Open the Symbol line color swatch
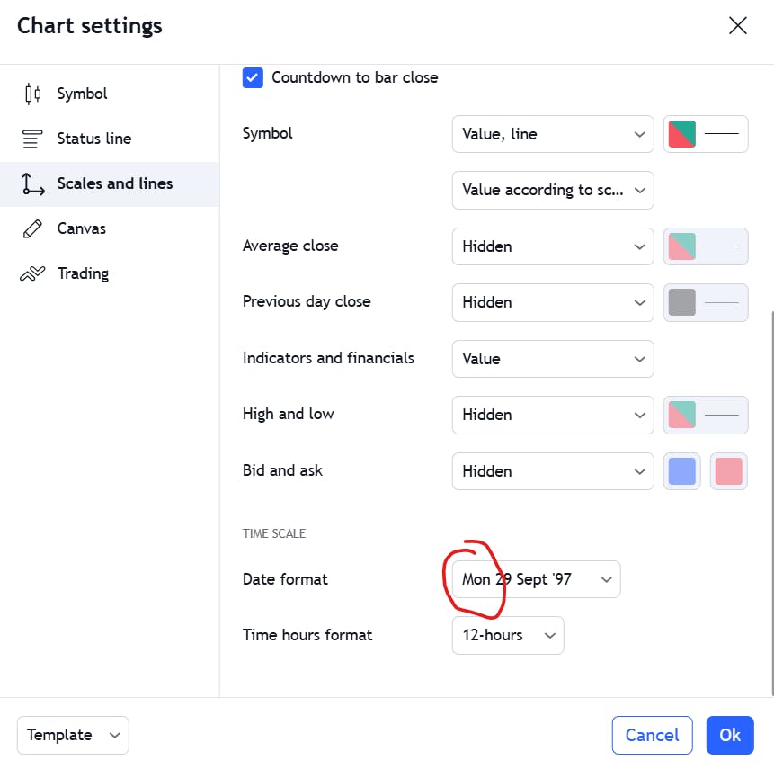Viewport: 774px width, 769px height. point(706,134)
